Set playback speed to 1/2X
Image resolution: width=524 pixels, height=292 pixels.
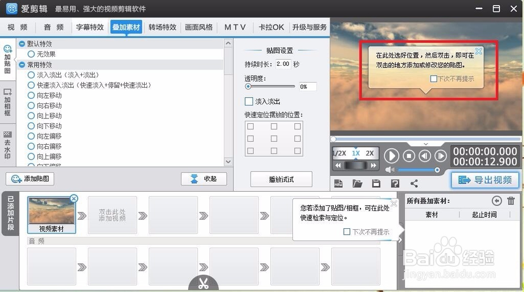coord(340,153)
